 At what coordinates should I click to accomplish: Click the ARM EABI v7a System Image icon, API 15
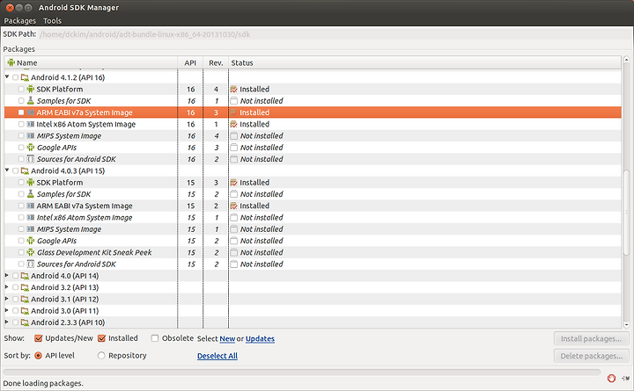30,206
